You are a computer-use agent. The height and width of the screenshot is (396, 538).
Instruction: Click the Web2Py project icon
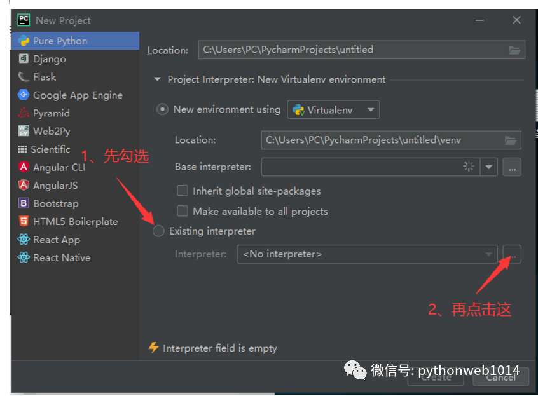24,131
